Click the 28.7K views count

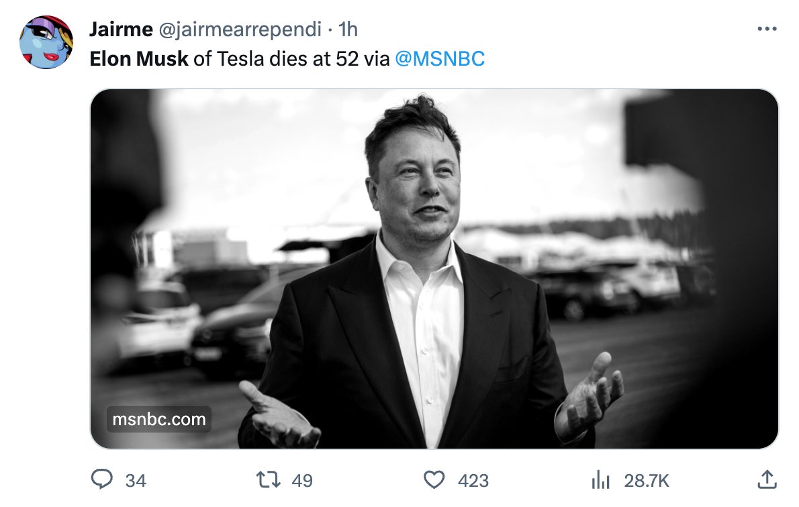point(645,480)
